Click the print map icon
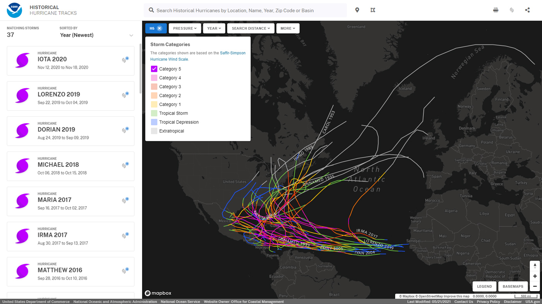 point(496,10)
